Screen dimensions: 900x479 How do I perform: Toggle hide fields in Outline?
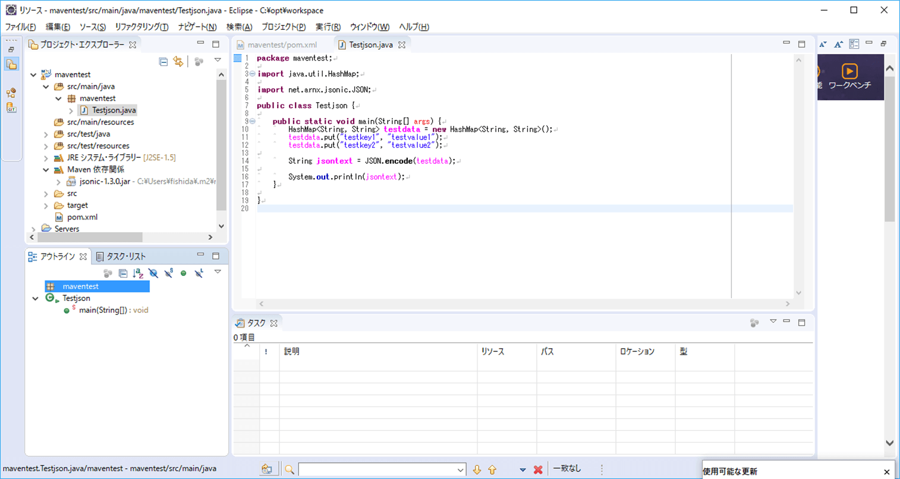coord(153,274)
